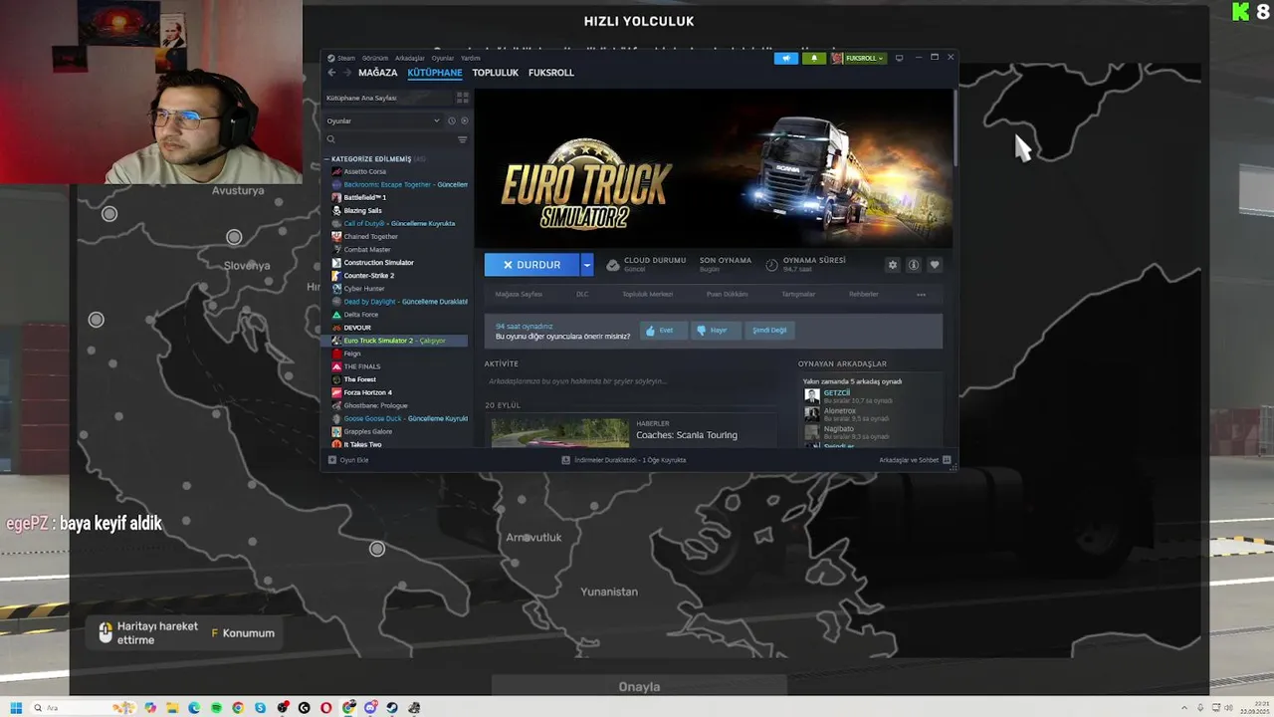Switch Steam to Big Picture monitor icon
The image size is (1274, 717).
pos(899,58)
